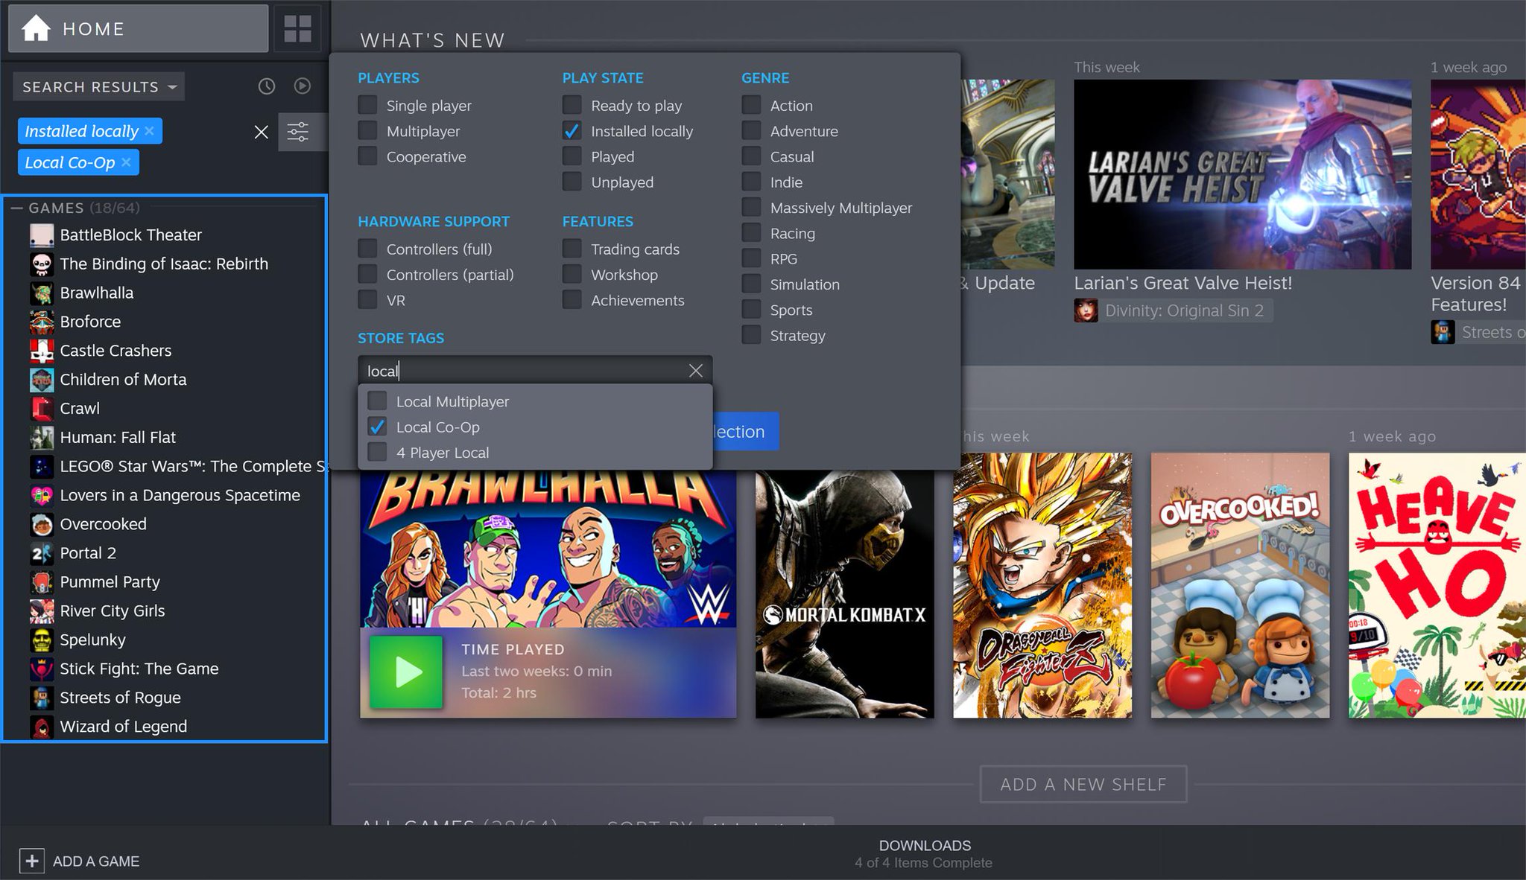Open the Heave Ho game cover
Viewport: 1526px width, 880px height.
(1437, 585)
